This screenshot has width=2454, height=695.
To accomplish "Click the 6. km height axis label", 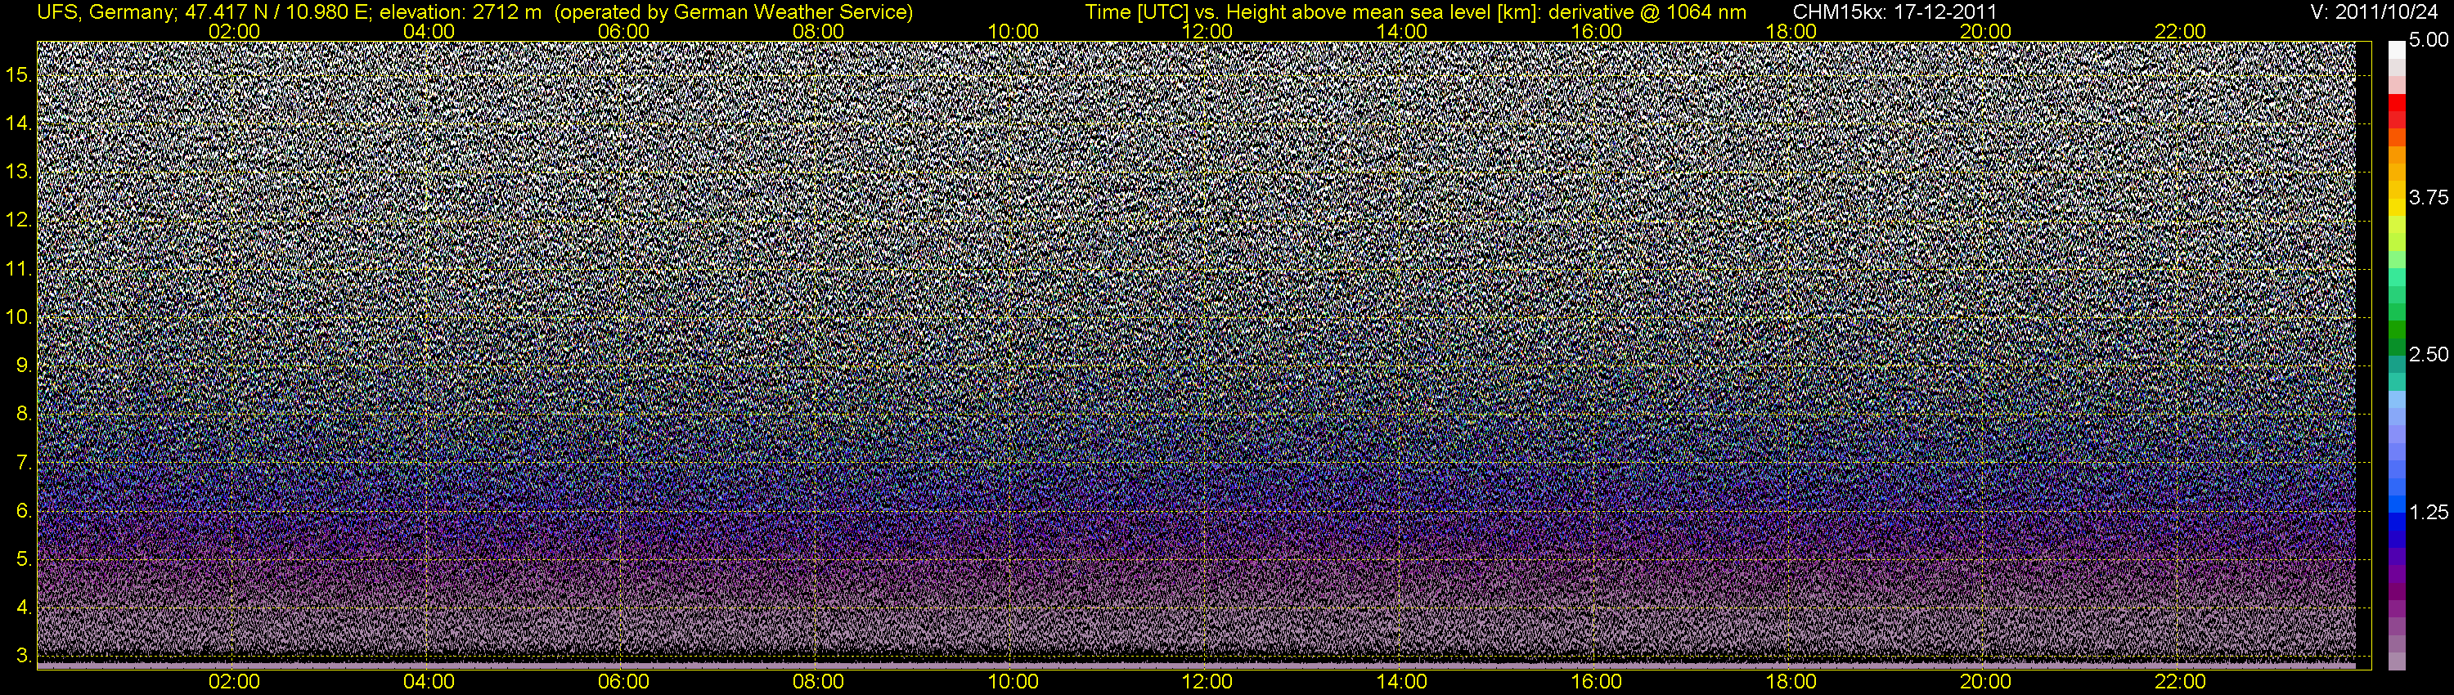I will [24, 511].
